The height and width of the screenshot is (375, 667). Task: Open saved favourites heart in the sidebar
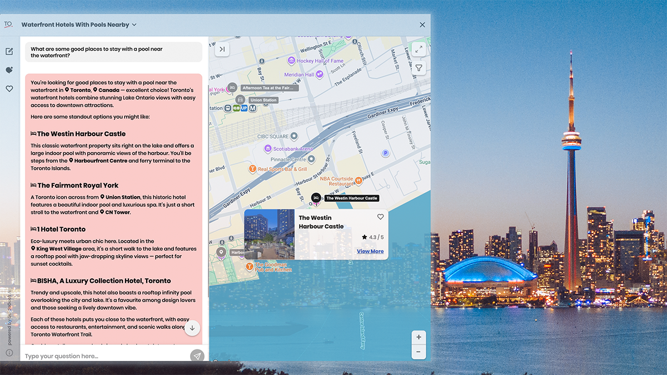[x=9, y=89]
